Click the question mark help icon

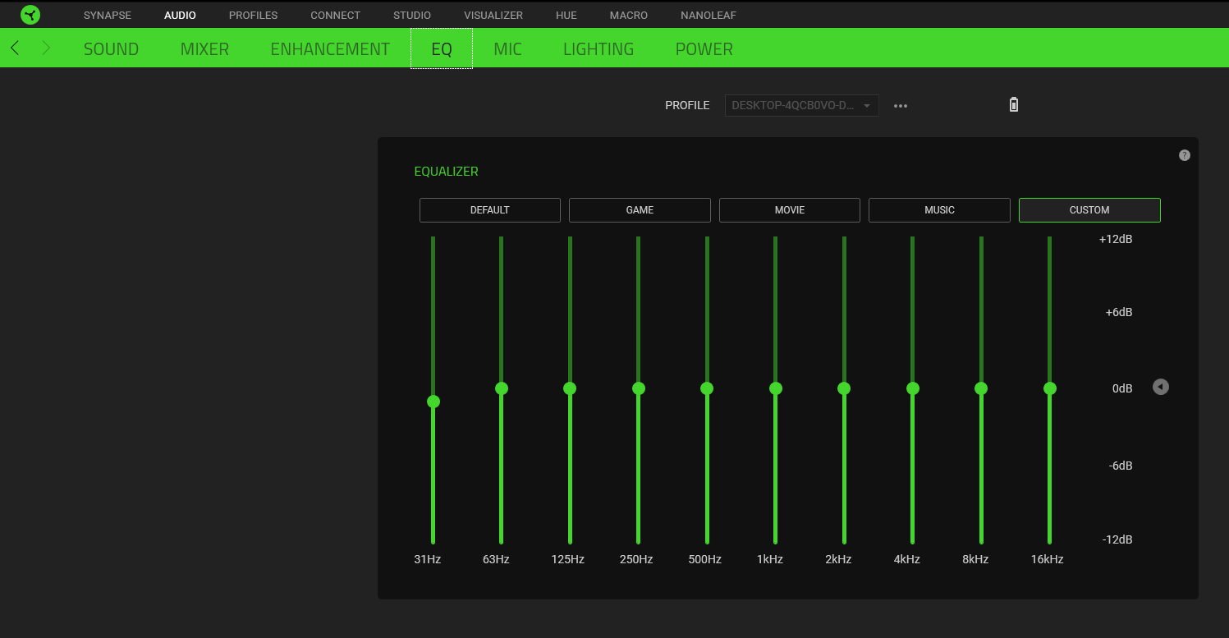[x=1184, y=155]
